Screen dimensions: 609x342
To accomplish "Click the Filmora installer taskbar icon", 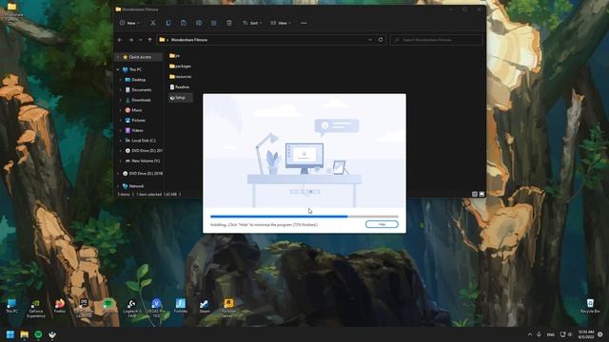I will tap(52, 334).
